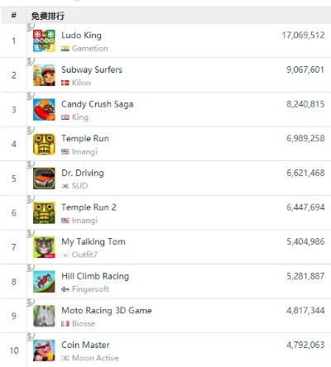Click the dollar badge beside Ludo King

tap(30, 27)
